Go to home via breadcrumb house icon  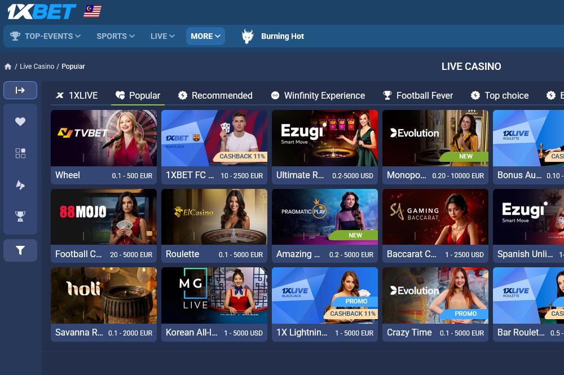point(8,67)
